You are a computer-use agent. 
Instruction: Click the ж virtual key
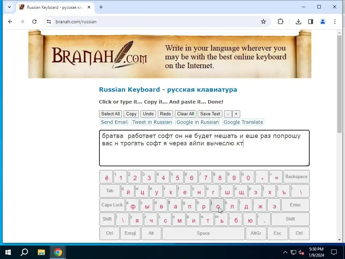[260, 205]
